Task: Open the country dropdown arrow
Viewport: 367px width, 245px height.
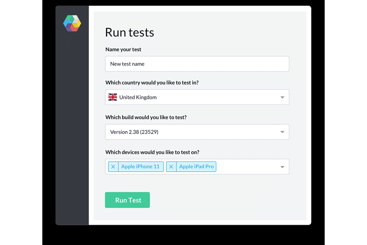Action: 282,97
